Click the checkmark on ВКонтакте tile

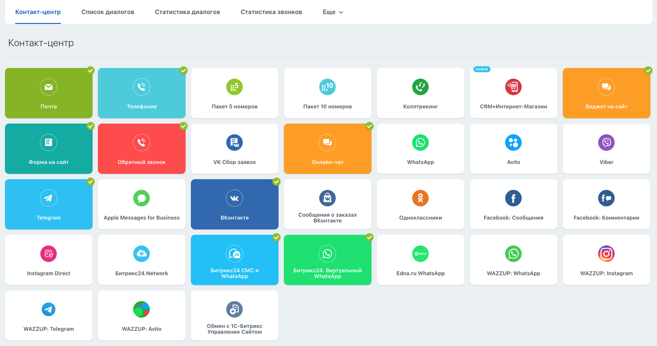tap(276, 181)
